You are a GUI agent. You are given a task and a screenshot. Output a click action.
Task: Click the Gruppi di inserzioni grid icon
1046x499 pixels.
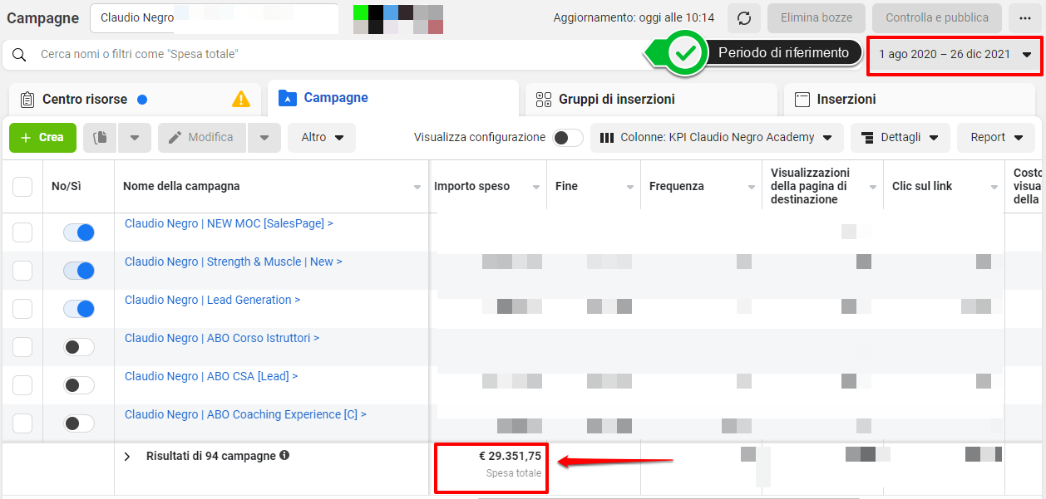click(x=544, y=100)
